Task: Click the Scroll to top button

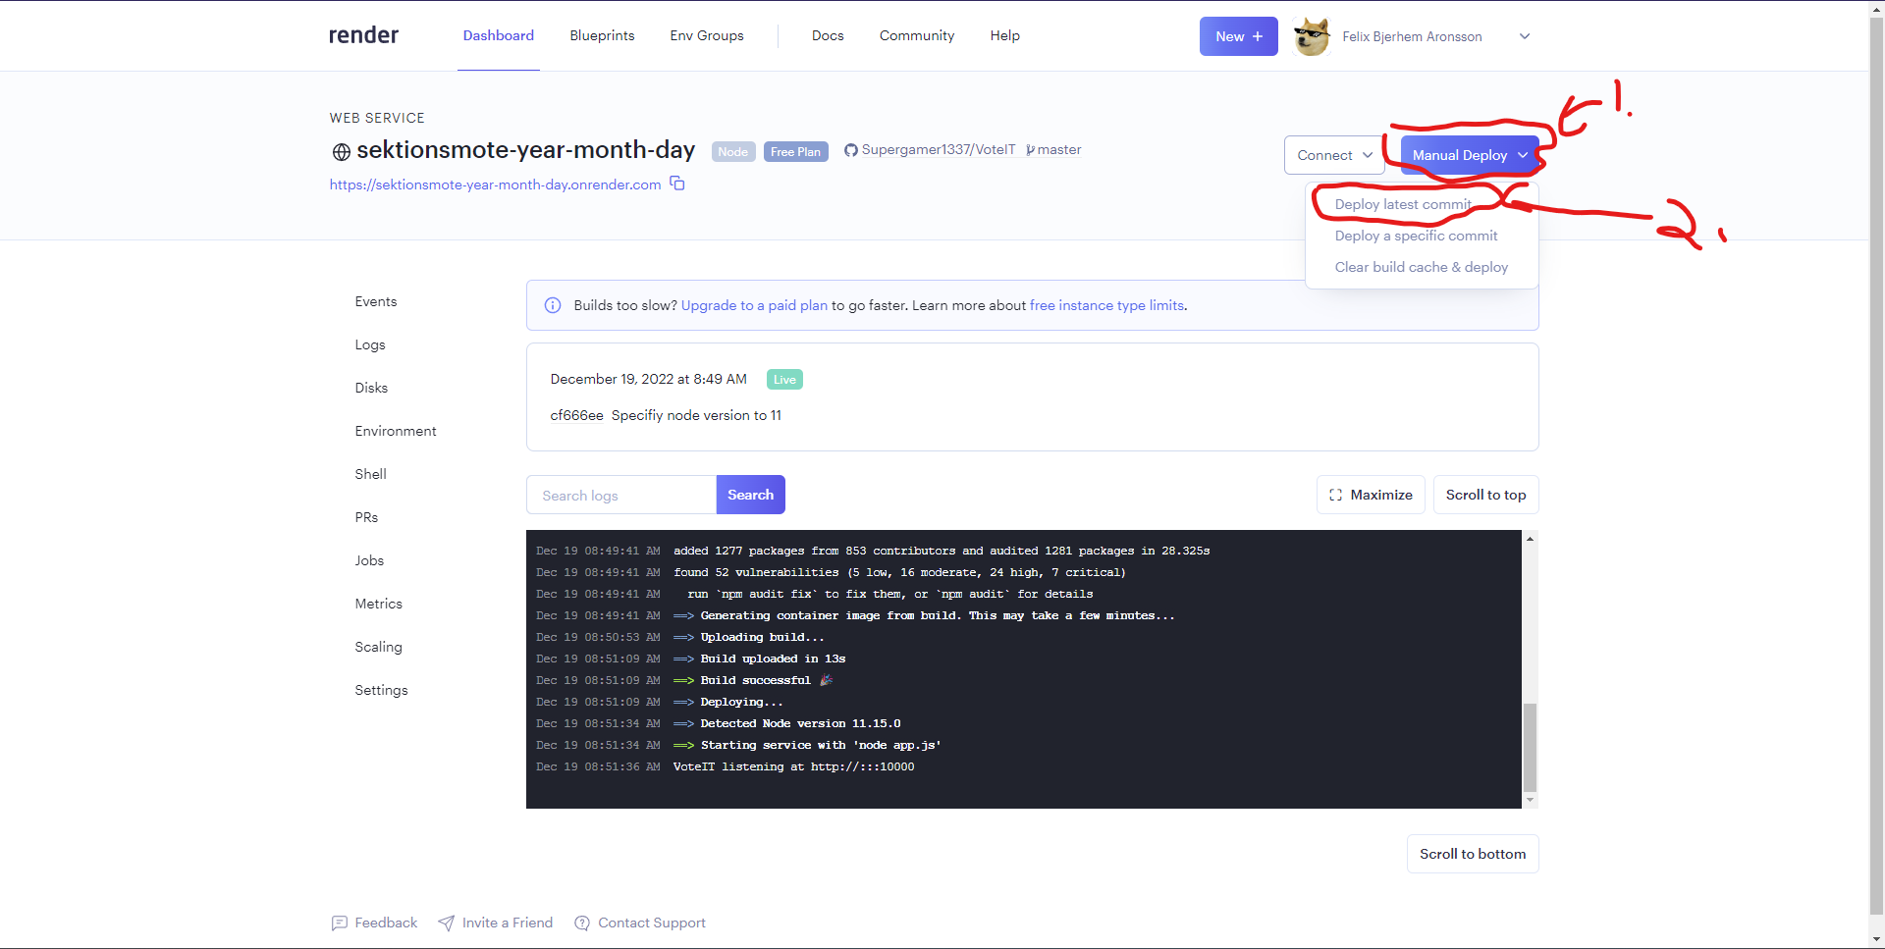Action: coord(1485,495)
